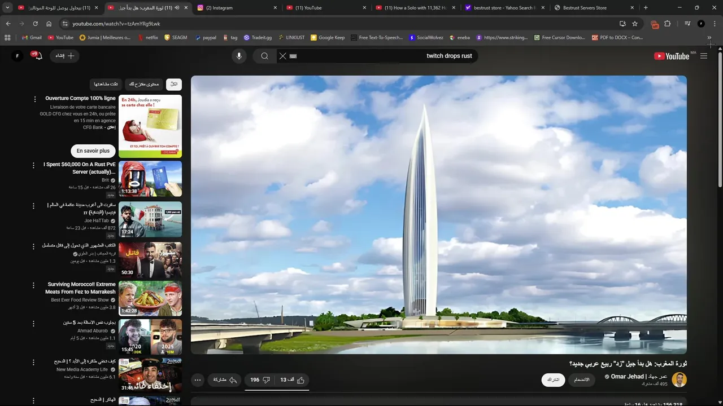Select the 'For you' filter chip
The image size is (723, 406).
[x=144, y=84]
